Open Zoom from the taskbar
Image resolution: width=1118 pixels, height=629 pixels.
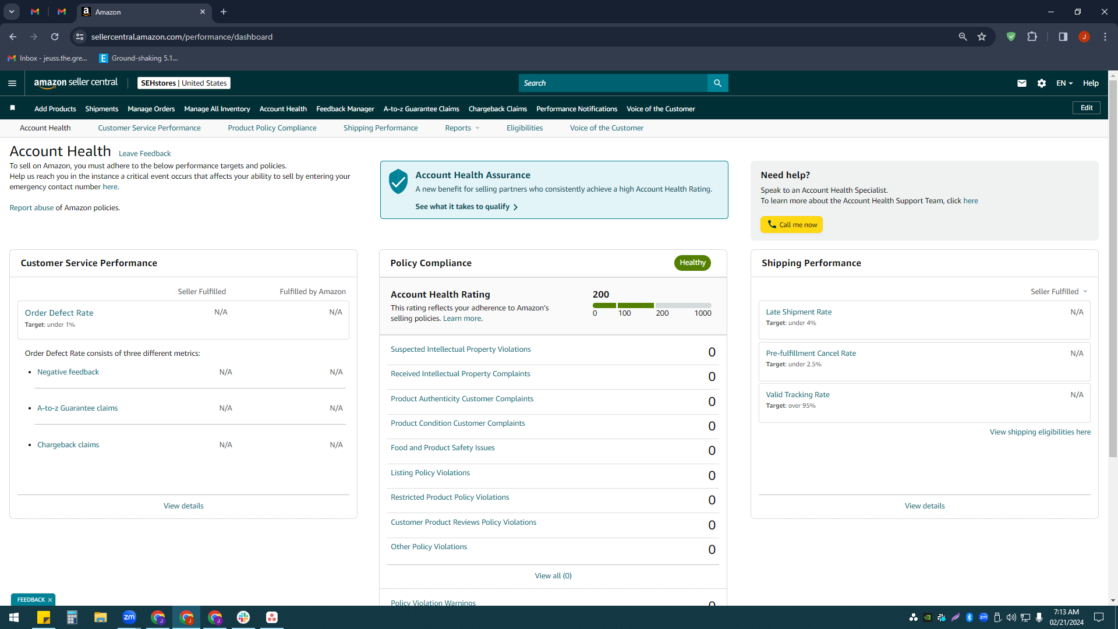[129, 617]
